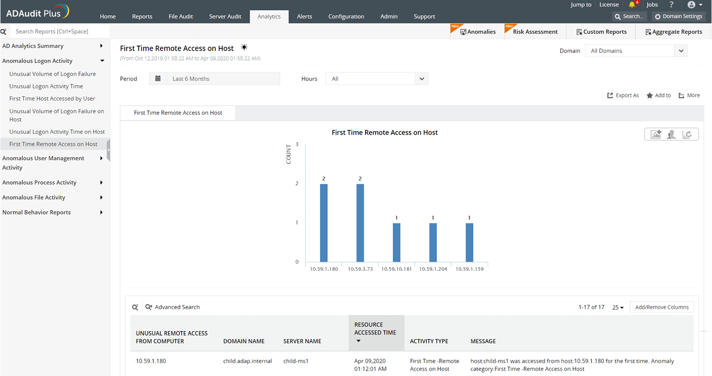Refresh the chart using the reset chart icon

(688, 134)
